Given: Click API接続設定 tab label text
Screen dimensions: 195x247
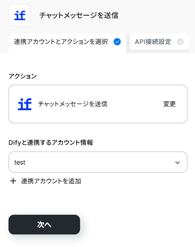Looking at the screenshot, I should pos(153,42).
